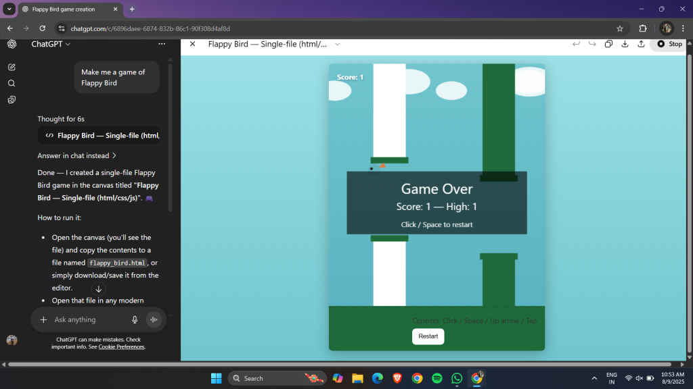Click the Cookie Preferences link
The image size is (693, 389).
(121, 346)
